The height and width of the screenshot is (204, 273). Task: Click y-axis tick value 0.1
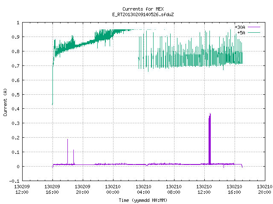pyautogui.click(x=15, y=152)
